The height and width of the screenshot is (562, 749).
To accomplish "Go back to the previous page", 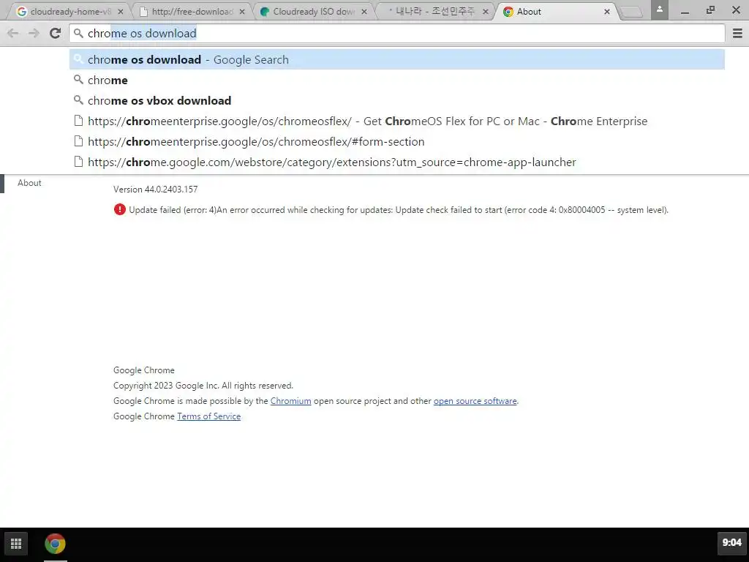I will (13, 33).
